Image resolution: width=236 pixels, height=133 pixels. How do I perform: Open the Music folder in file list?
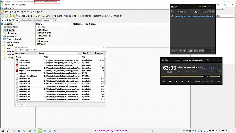pos(42,38)
